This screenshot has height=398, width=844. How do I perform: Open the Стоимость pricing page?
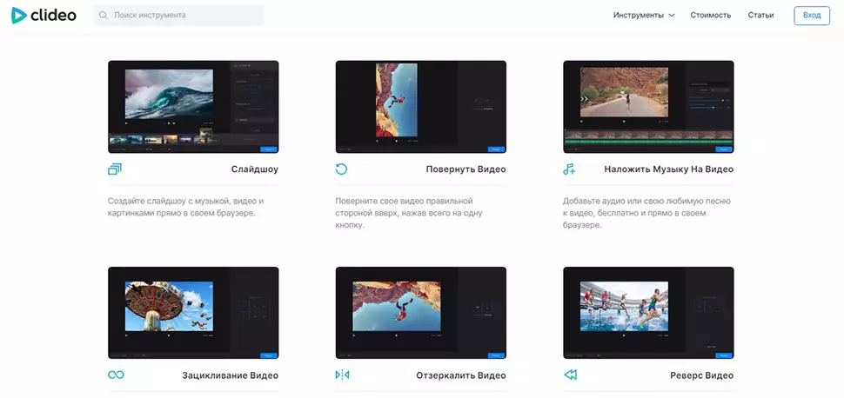pos(710,16)
